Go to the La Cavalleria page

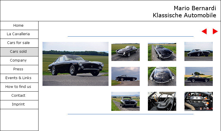pos(19,34)
